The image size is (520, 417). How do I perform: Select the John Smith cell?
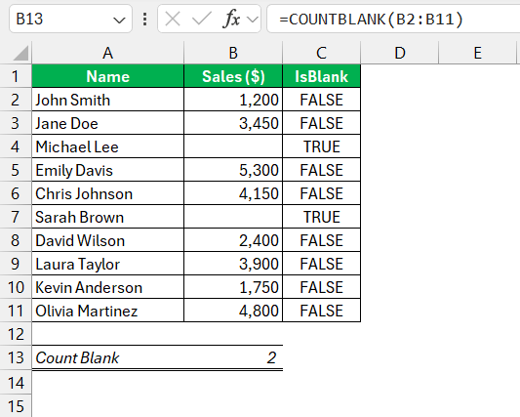(107, 100)
